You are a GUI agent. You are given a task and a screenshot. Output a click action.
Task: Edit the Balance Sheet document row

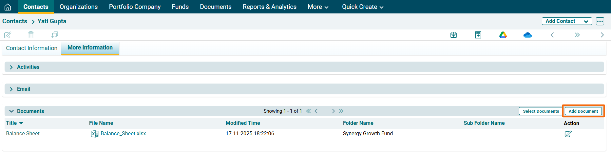[x=568, y=134]
